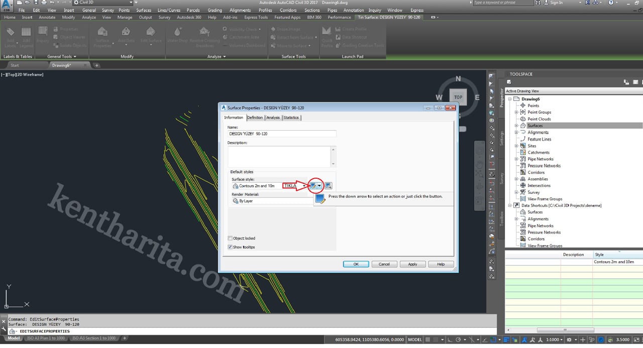Open the Autodesk application menu logo
This screenshot has height=348, width=643.
pos(7,6)
